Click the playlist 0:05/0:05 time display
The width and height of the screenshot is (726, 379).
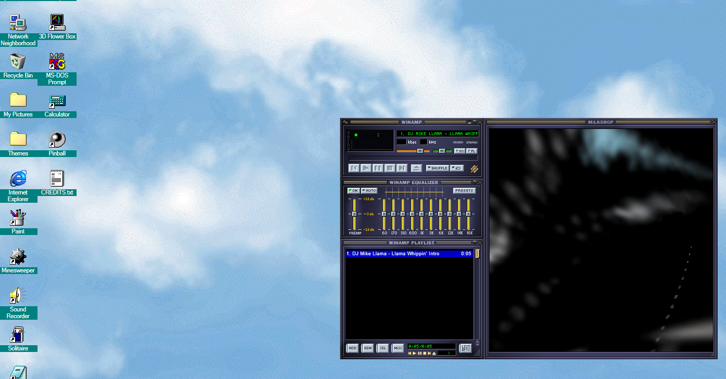tap(431, 346)
